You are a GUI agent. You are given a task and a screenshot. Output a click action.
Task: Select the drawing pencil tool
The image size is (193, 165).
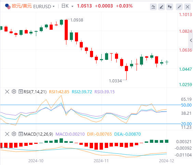pyautogui.click(x=162, y=6)
